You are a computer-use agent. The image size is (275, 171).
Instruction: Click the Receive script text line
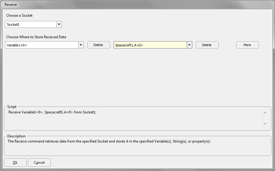[52, 112]
